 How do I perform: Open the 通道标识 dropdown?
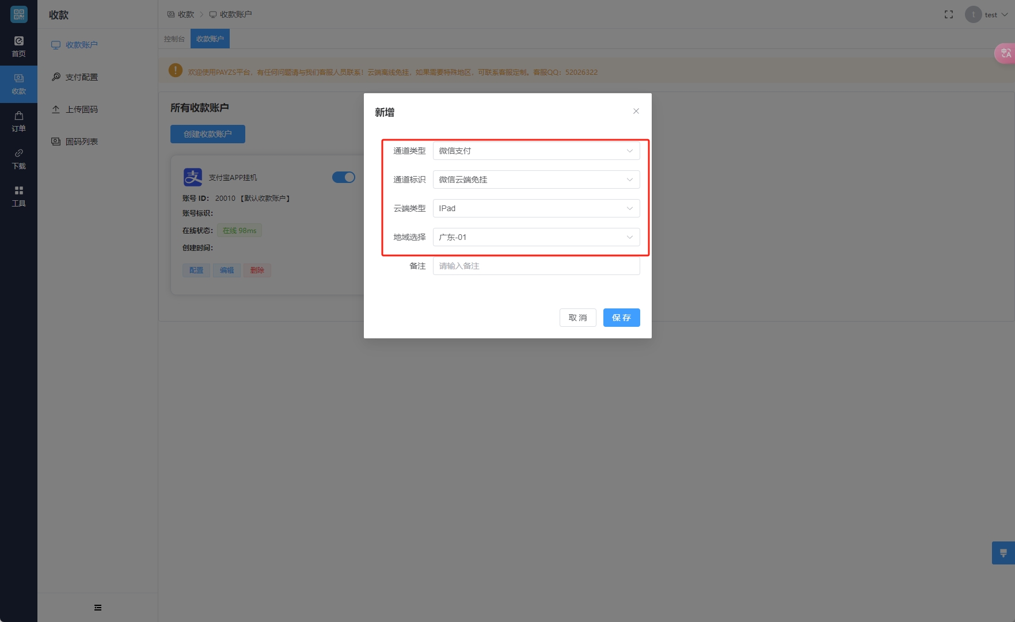click(535, 180)
